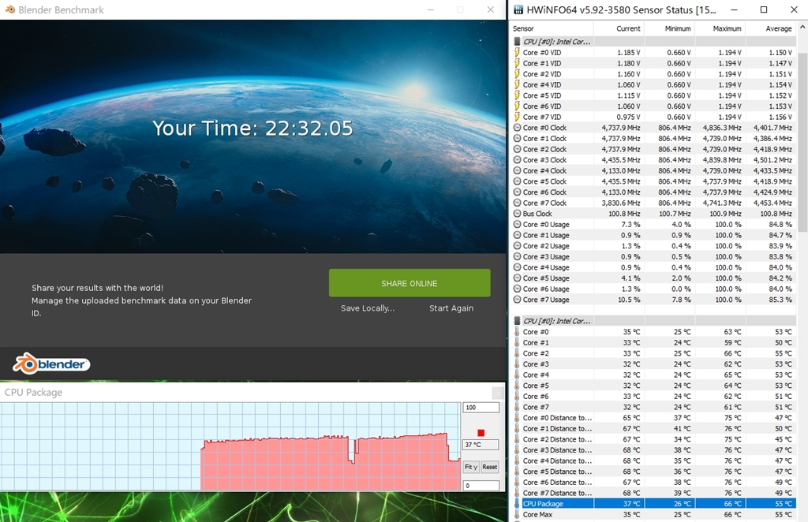Select Core #2 temperature row
The width and height of the screenshot is (808, 522).
653,353
